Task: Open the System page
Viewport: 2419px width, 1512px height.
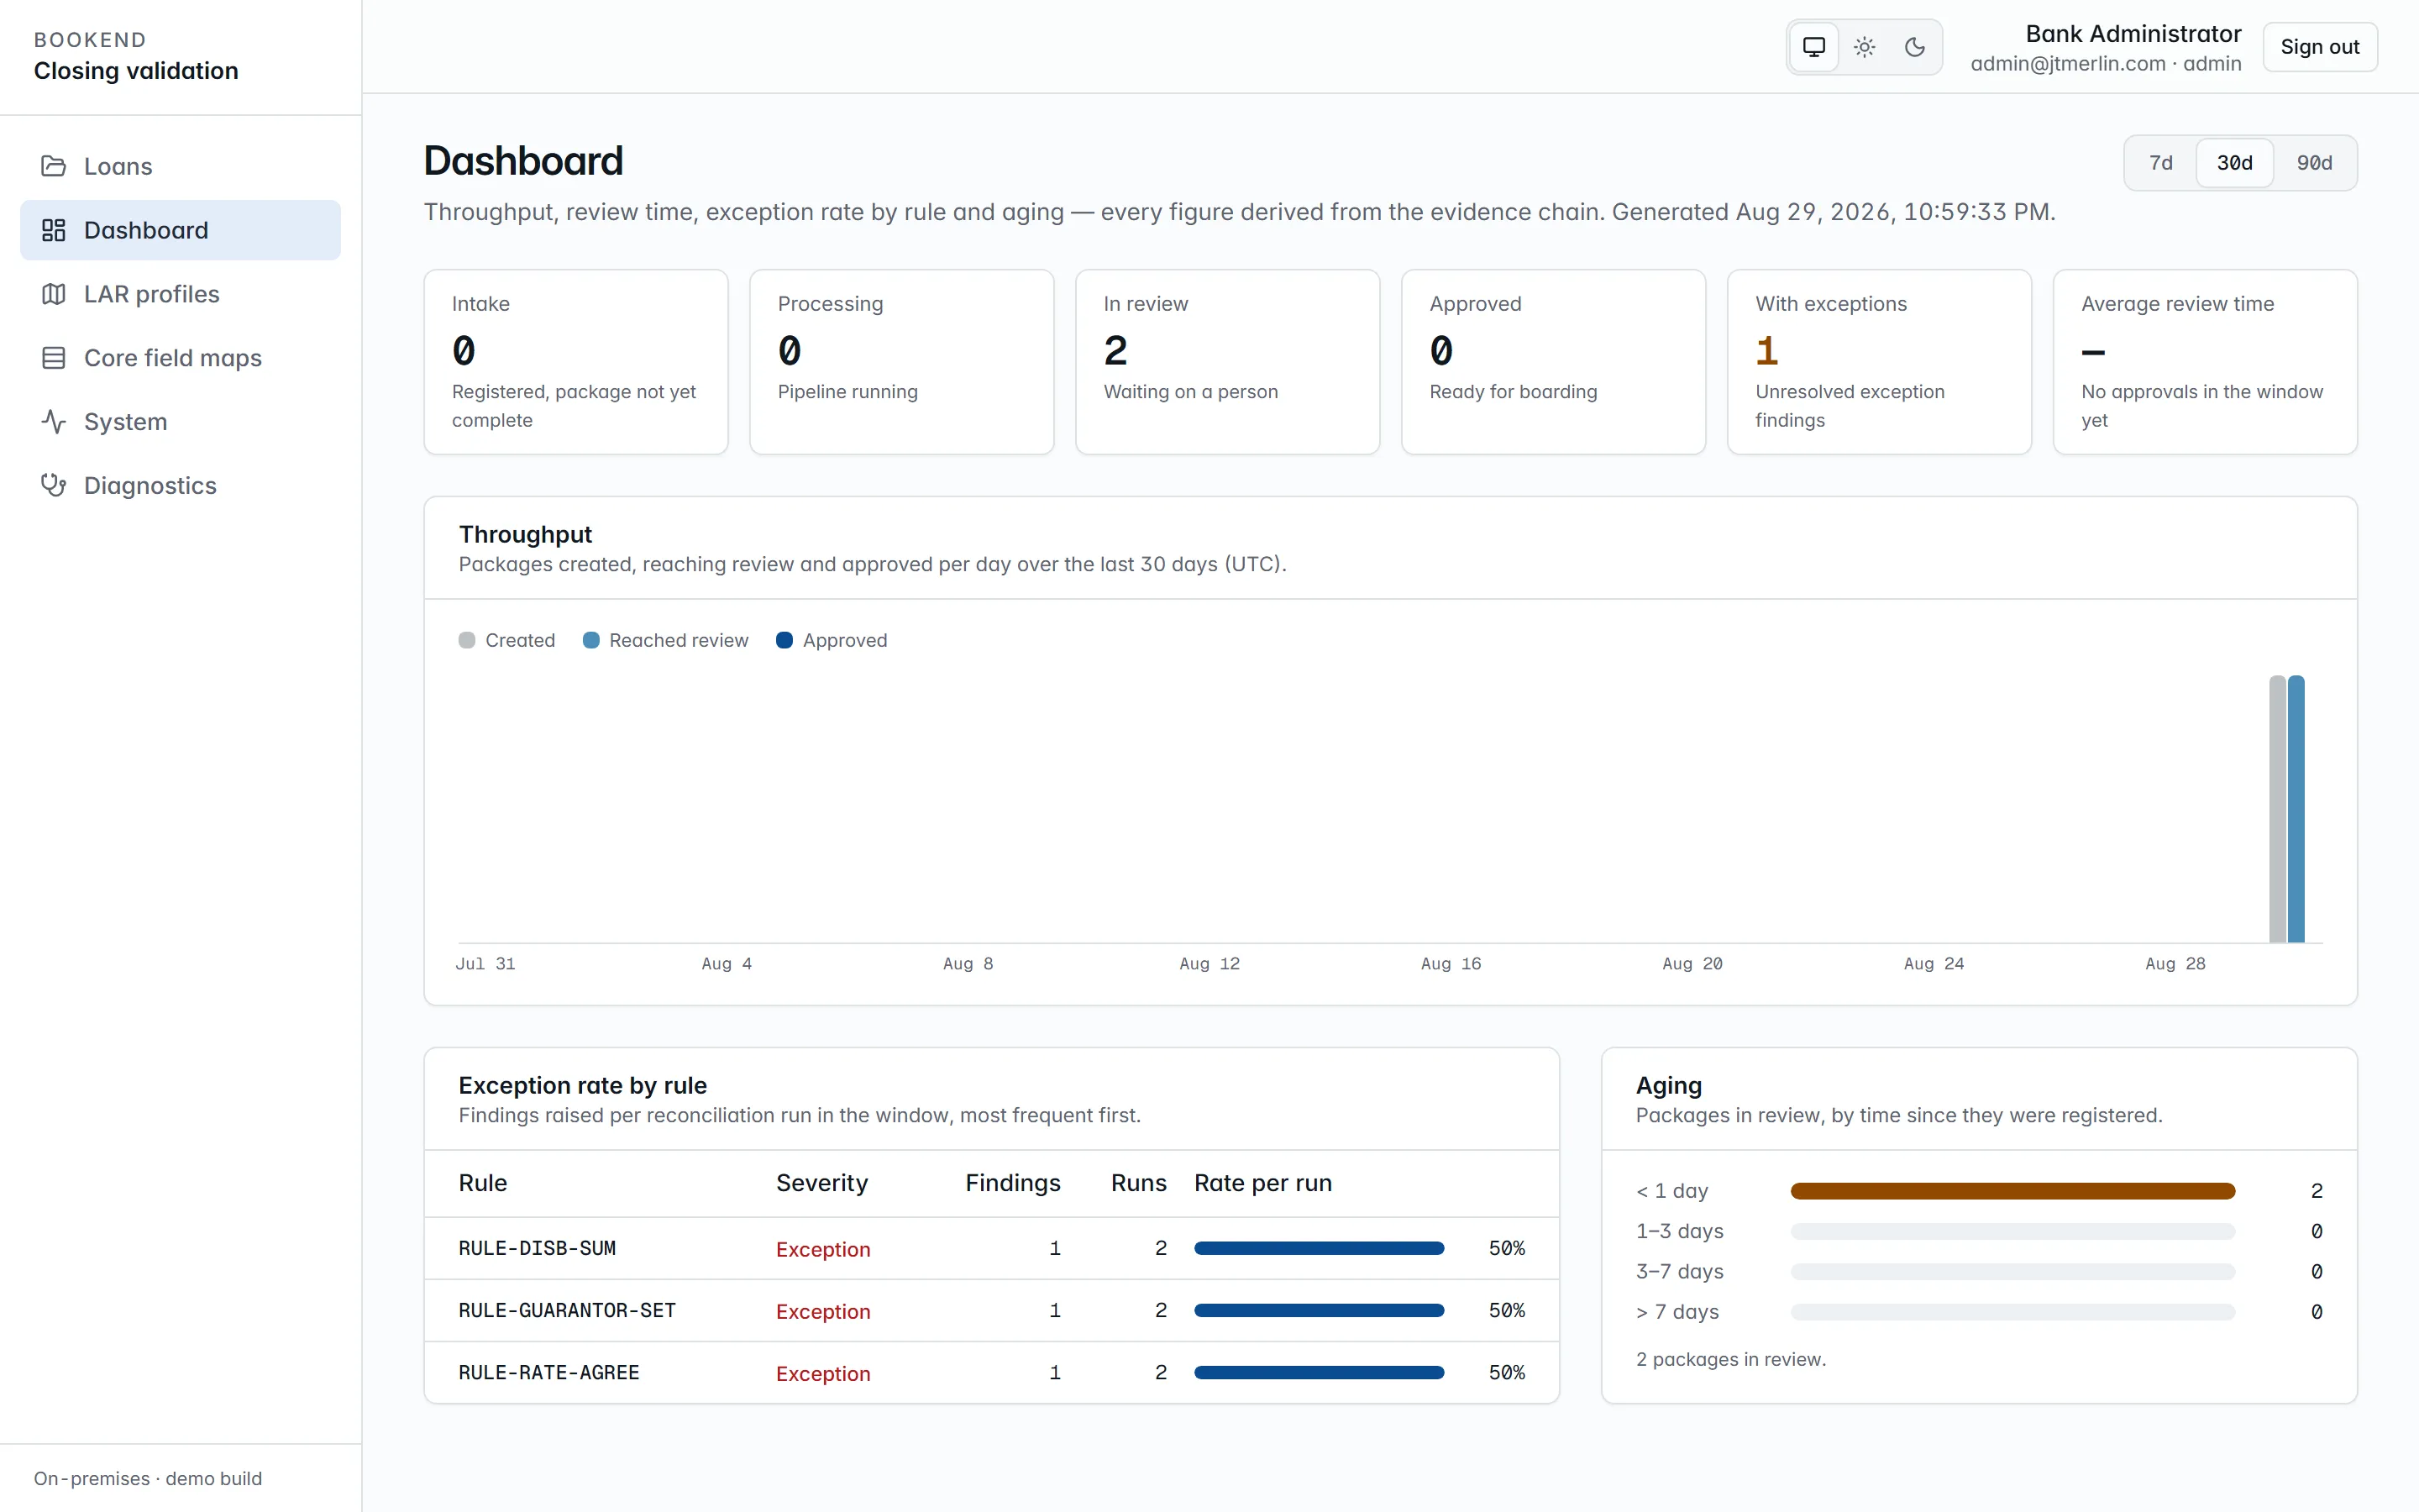Action: [x=180, y=422]
